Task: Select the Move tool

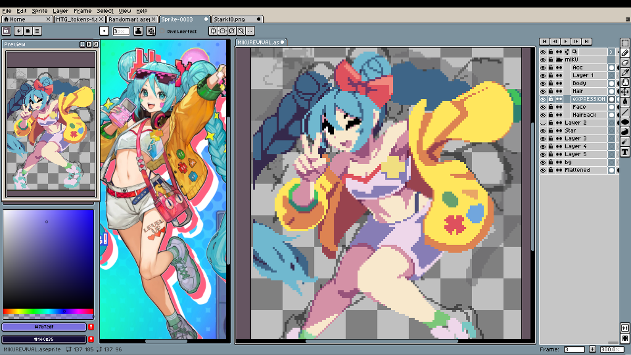Action: (x=625, y=92)
